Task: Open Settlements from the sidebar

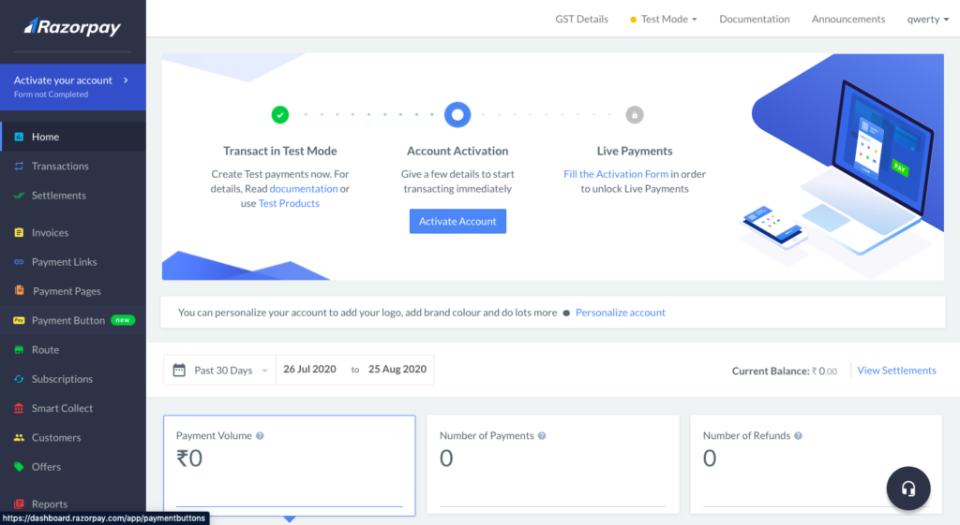Action: click(x=73, y=196)
